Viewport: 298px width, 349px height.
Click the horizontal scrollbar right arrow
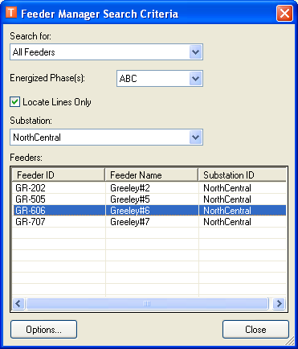[279, 304]
